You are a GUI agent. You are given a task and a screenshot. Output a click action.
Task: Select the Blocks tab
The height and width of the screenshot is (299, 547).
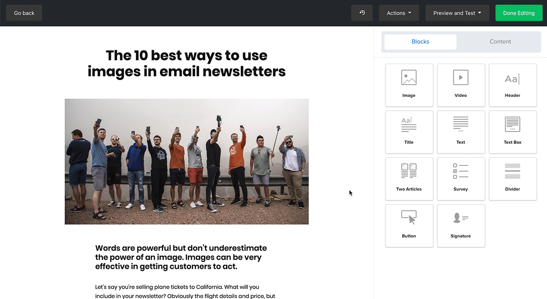[x=420, y=41]
